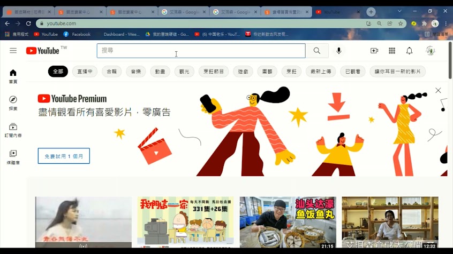Open 探索 explore in the sidebar
This screenshot has width=453, height=254.
(x=13, y=103)
